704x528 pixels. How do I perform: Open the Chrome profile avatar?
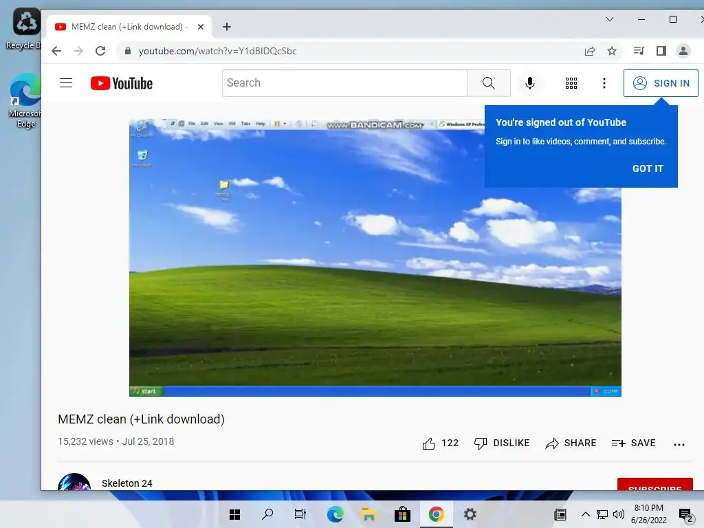pos(683,51)
